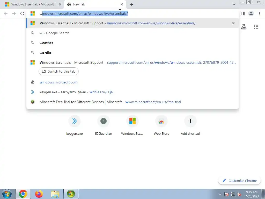Click into the address bar URL text
Screen dimensions: 265x199
(x=84, y=13)
